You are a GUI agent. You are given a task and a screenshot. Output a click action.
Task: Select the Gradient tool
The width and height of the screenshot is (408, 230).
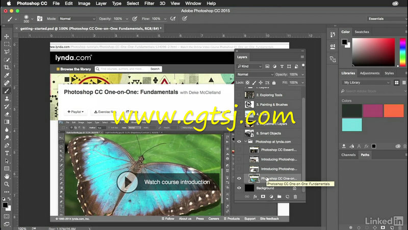(7, 122)
